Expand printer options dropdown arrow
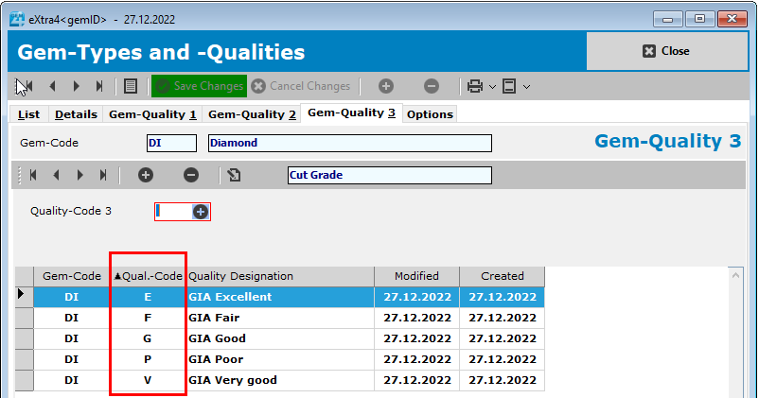This screenshot has width=759, height=398. (x=493, y=87)
